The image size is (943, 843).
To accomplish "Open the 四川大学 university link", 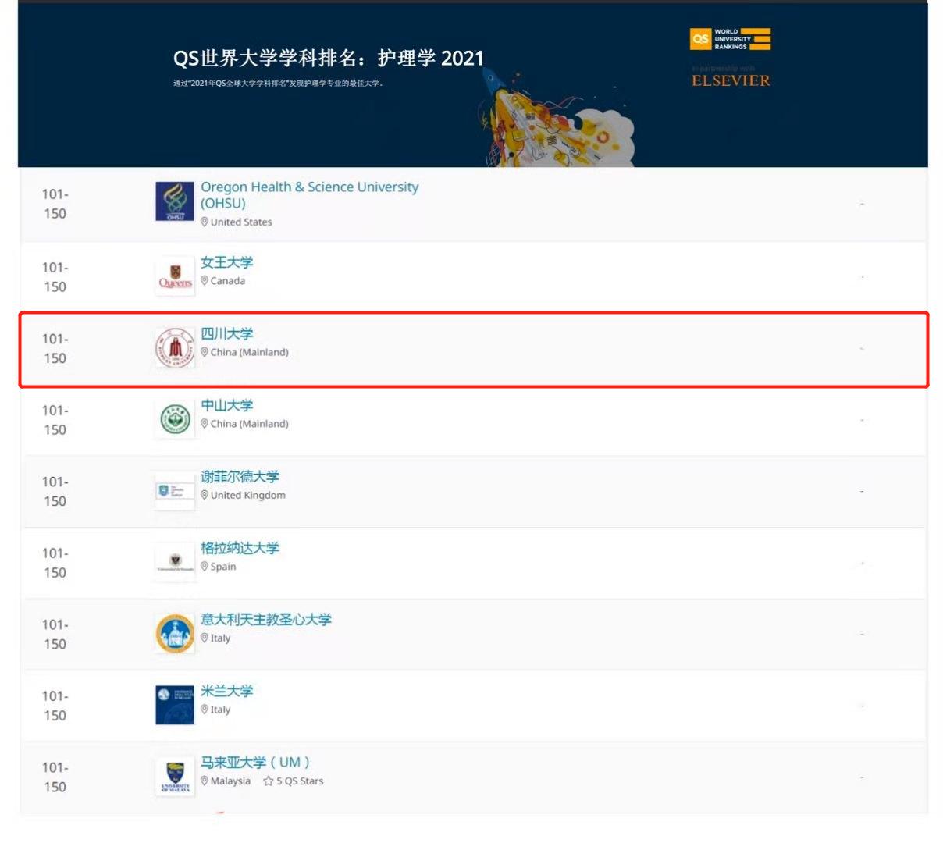I will [226, 334].
